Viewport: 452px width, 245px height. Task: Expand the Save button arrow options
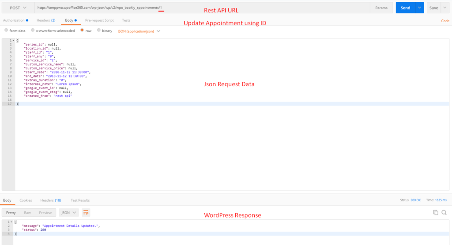coord(445,8)
